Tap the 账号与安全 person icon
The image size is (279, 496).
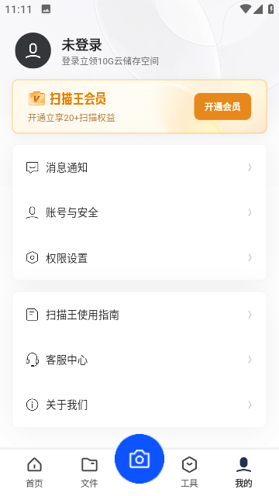point(32,212)
